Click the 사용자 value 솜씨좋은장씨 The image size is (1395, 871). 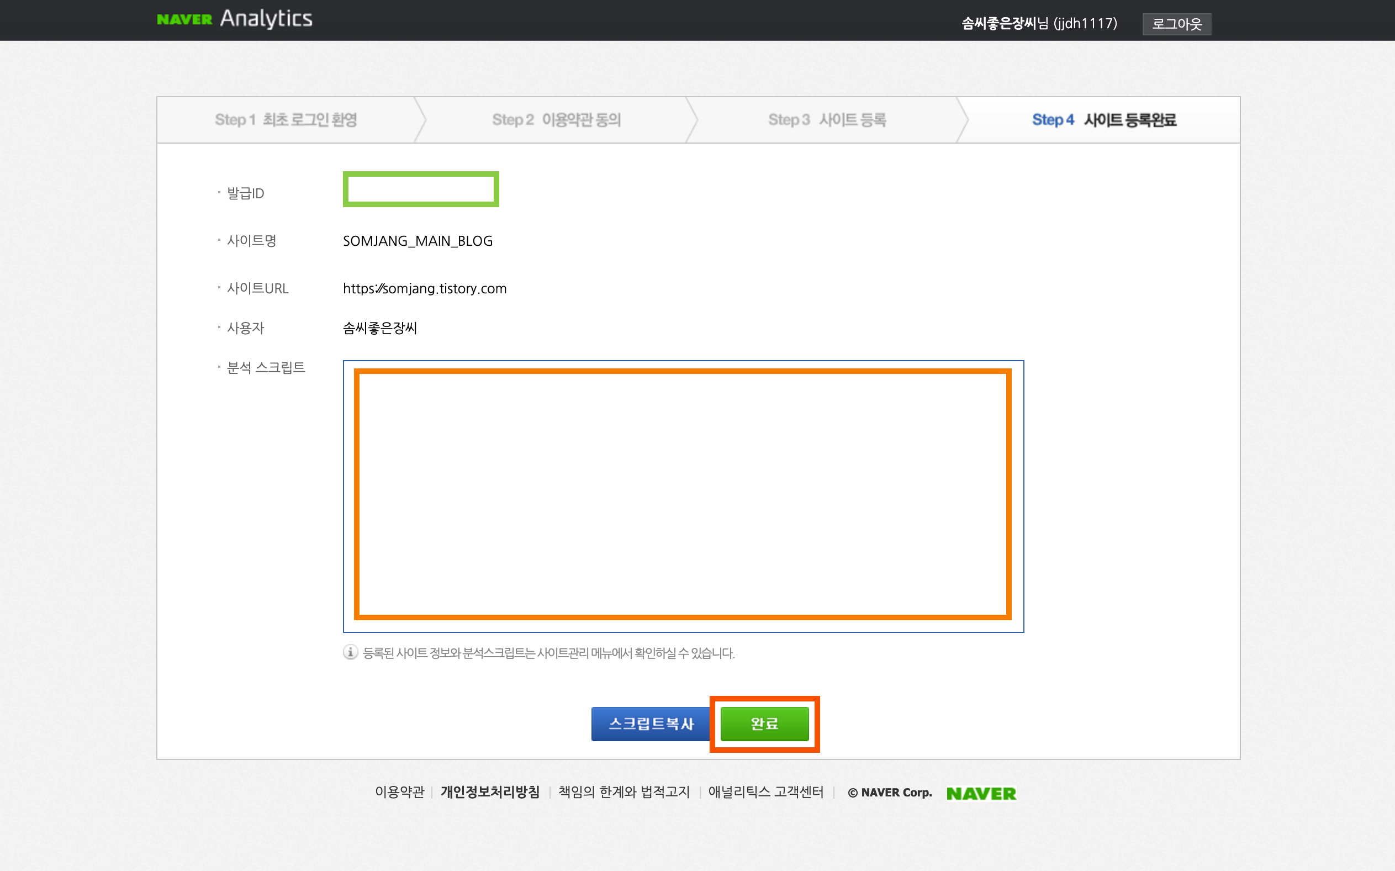[x=379, y=329]
